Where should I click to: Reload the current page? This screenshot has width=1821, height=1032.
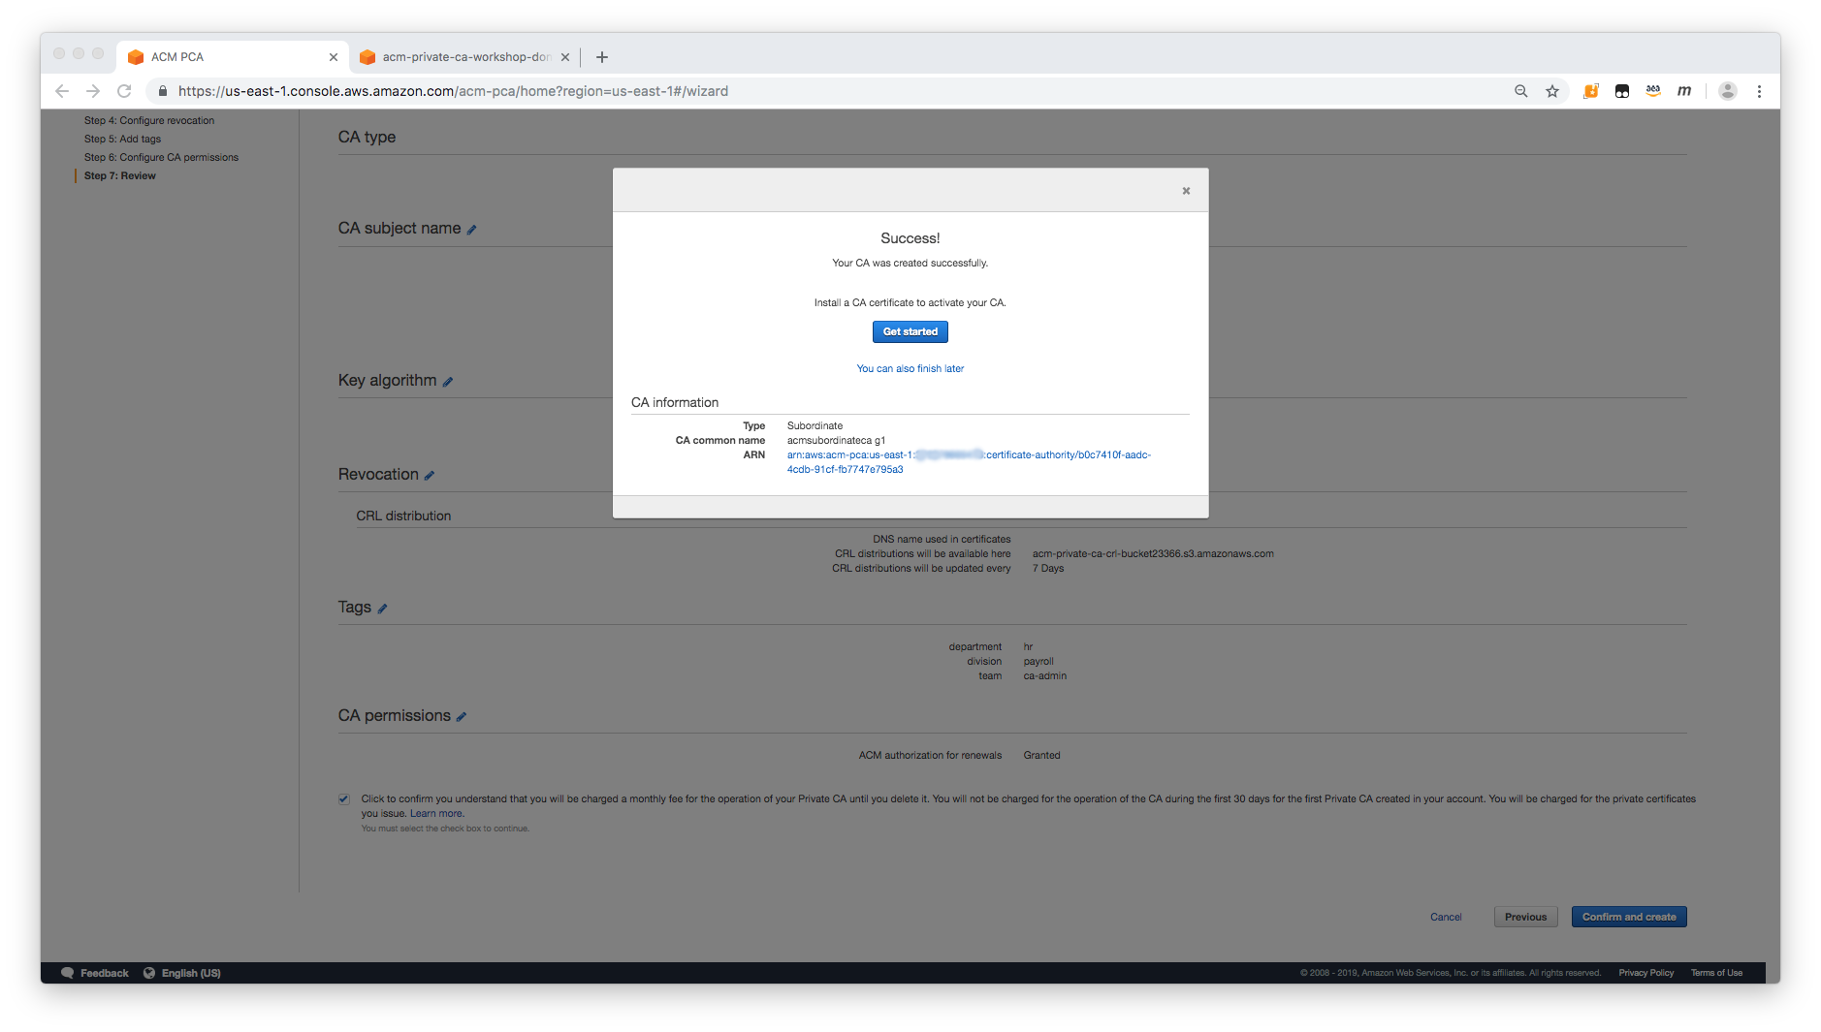124,90
